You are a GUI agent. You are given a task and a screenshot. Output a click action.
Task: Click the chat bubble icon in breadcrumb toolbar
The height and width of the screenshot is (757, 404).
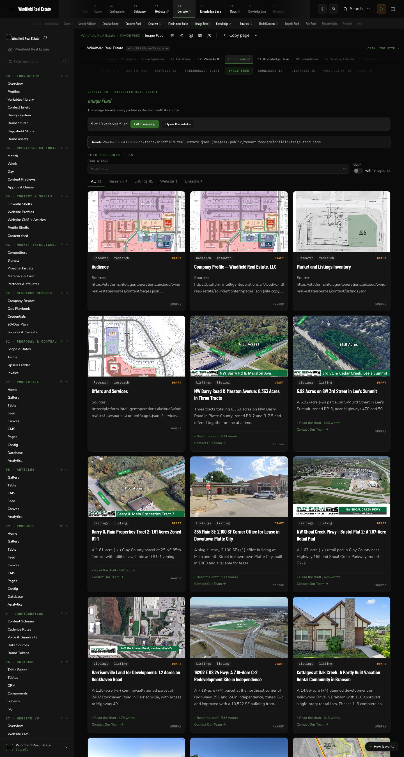[209, 36]
